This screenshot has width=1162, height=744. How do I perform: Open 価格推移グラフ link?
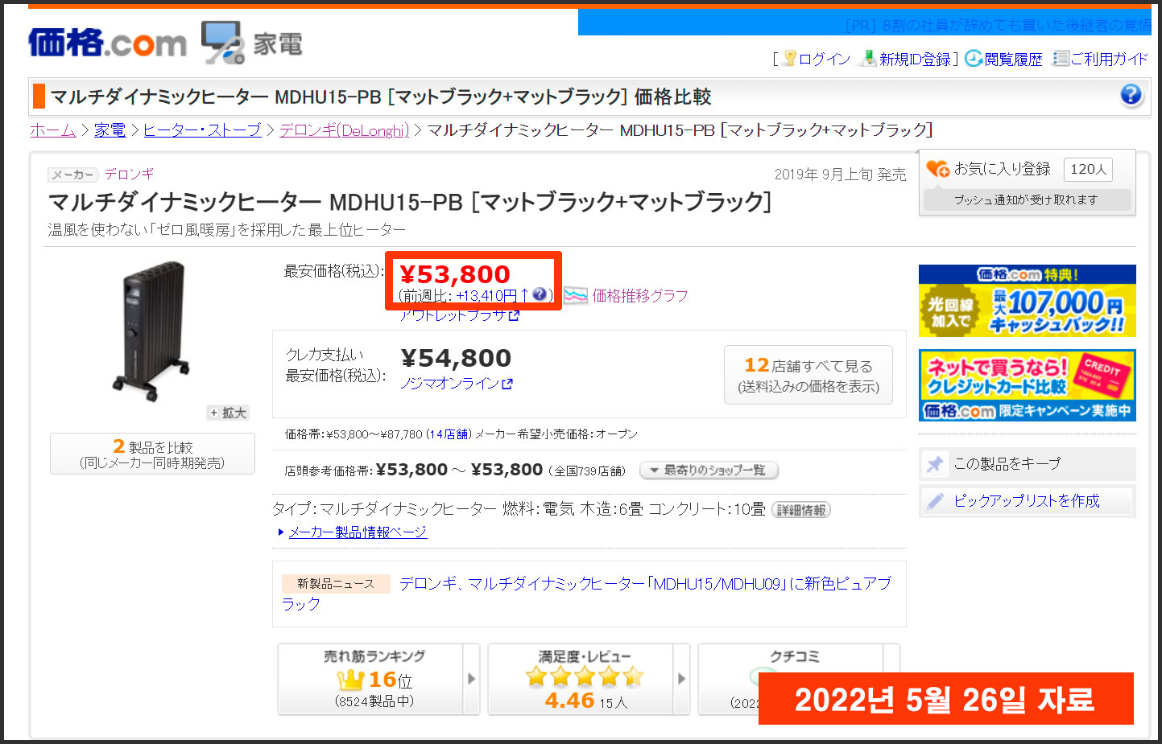pos(640,295)
